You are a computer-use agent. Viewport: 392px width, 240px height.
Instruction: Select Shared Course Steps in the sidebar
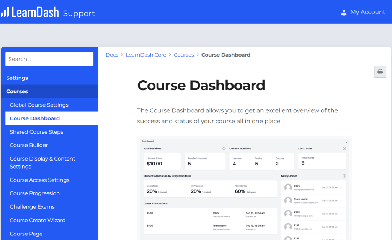click(x=36, y=132)
